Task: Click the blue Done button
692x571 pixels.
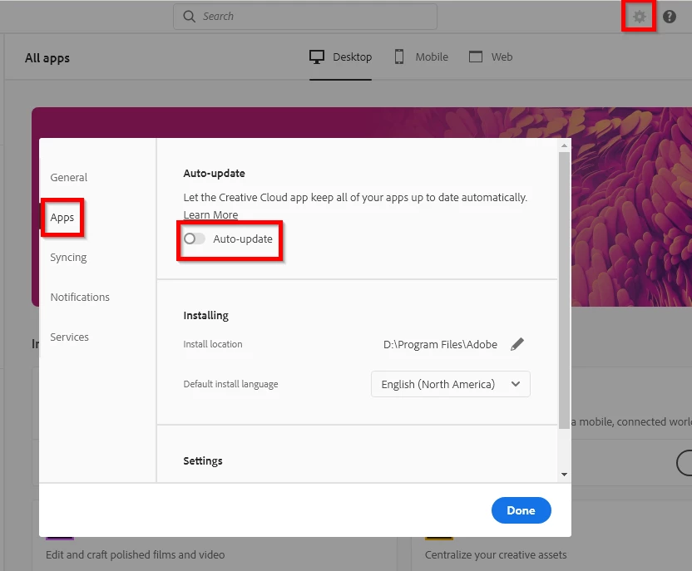Action: 521,510
